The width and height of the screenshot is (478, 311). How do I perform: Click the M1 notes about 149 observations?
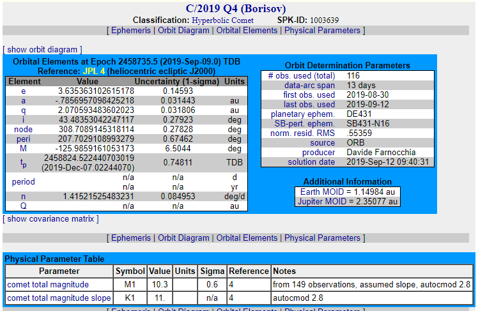pyautogui.click(x=372, y=285)
